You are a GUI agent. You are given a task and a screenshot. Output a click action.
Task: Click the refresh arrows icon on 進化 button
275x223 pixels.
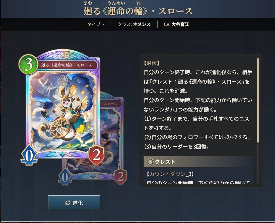[x=68, y=203]
